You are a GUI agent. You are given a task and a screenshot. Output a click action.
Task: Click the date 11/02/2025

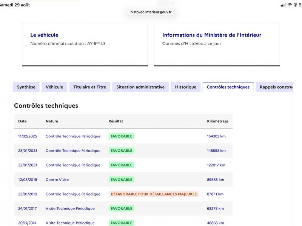(x=28, y=136)
